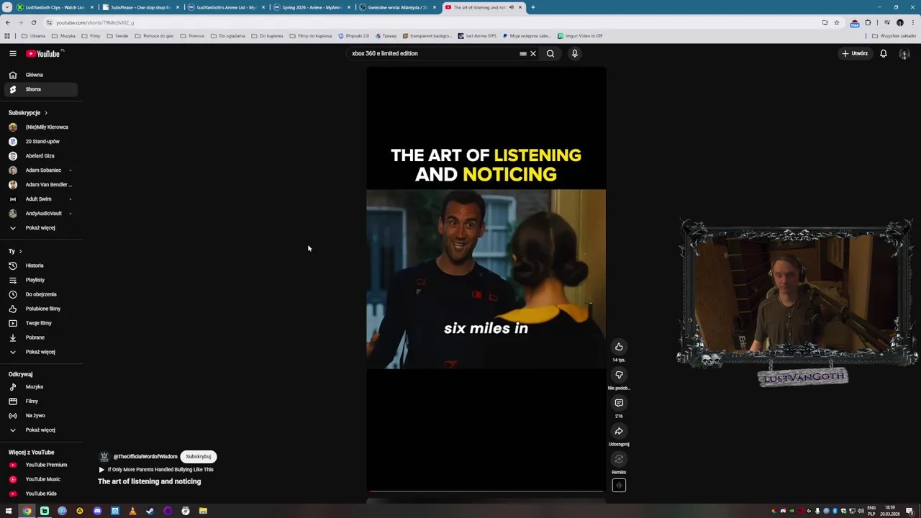Open YouTube notifications bell
The image size is (921, 518).
(x=884, y=53)
